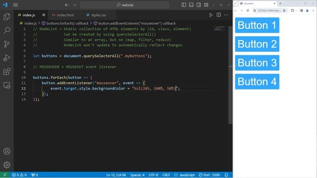Go forward in Chrome browser

(x=242, y=10)
